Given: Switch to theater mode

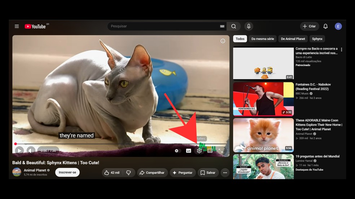Looking at the screenshot, I should click(210, 151).
